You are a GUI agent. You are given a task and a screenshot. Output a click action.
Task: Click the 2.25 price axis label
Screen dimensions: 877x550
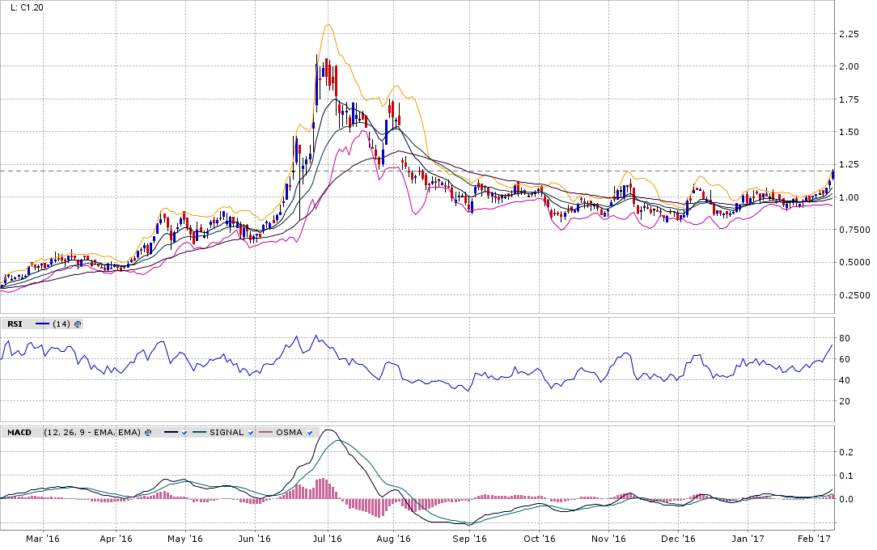(x=849, y=34)
